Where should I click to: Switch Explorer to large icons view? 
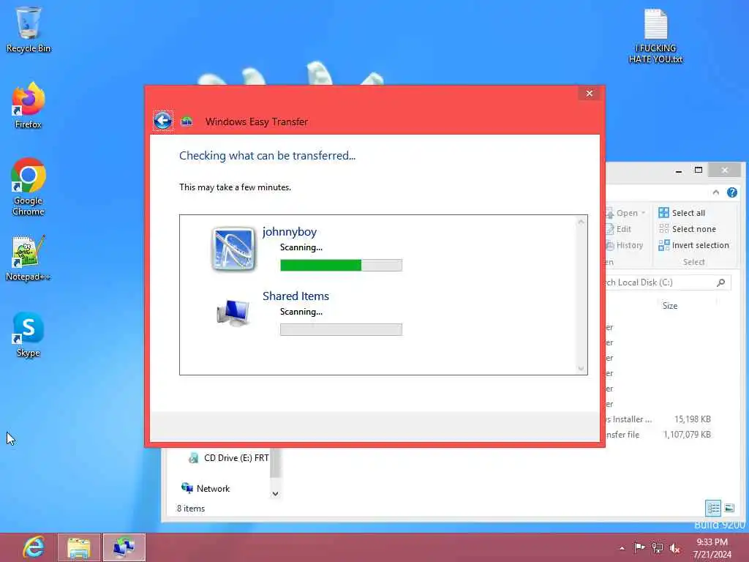(x=729, y=508)
